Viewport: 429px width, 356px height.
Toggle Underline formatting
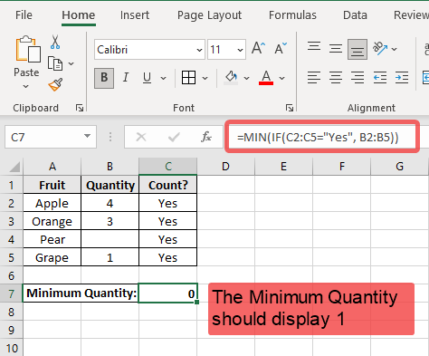147,78
